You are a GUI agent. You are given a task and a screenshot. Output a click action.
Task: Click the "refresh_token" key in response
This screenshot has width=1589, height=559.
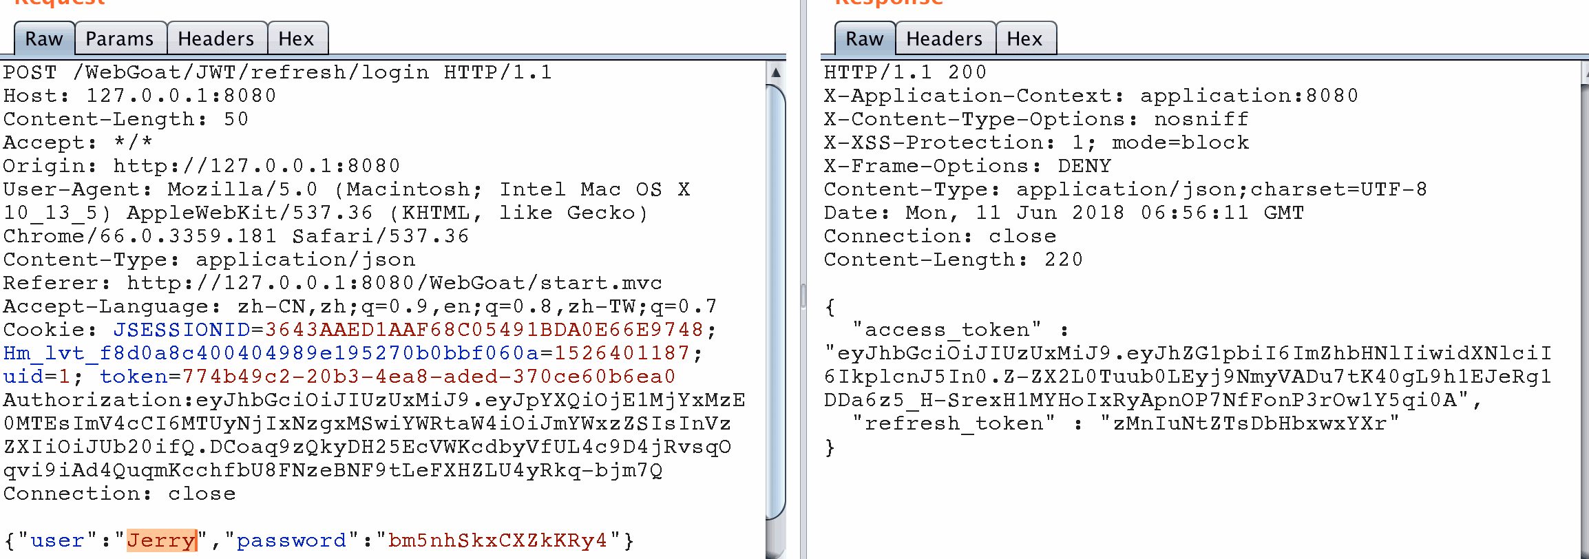click(x=954, y=423)
